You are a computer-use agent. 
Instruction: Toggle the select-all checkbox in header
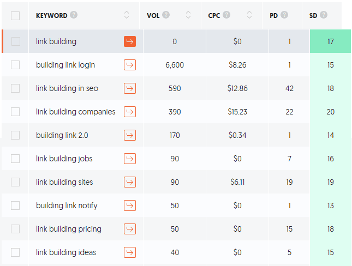(x=15, y=15)
